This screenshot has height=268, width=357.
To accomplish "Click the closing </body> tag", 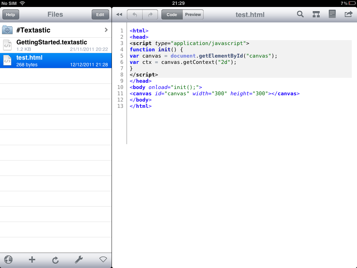I will click(141, 100).
